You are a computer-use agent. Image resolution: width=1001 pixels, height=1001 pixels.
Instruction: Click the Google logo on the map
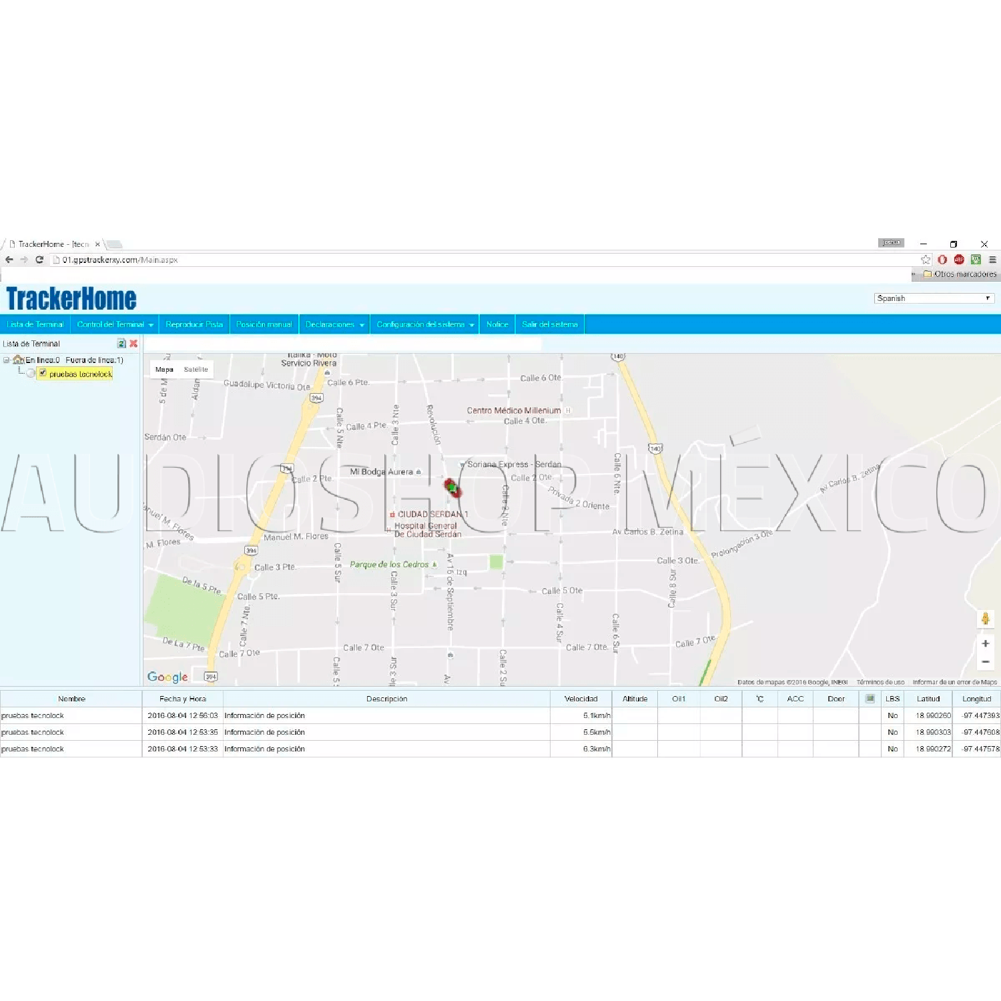coord(168,677)
